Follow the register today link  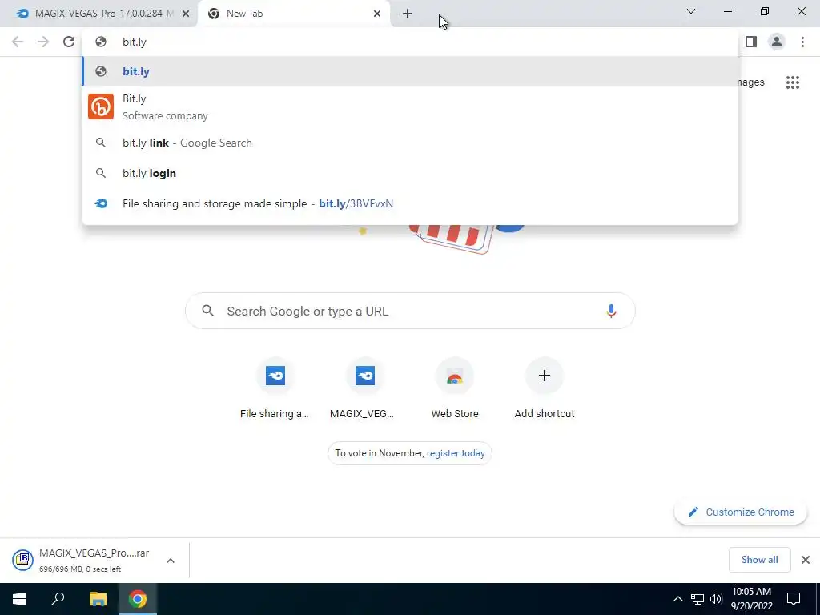coord(456,453)
